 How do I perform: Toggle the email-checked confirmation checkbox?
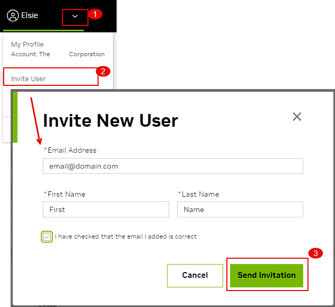point(47,236)
